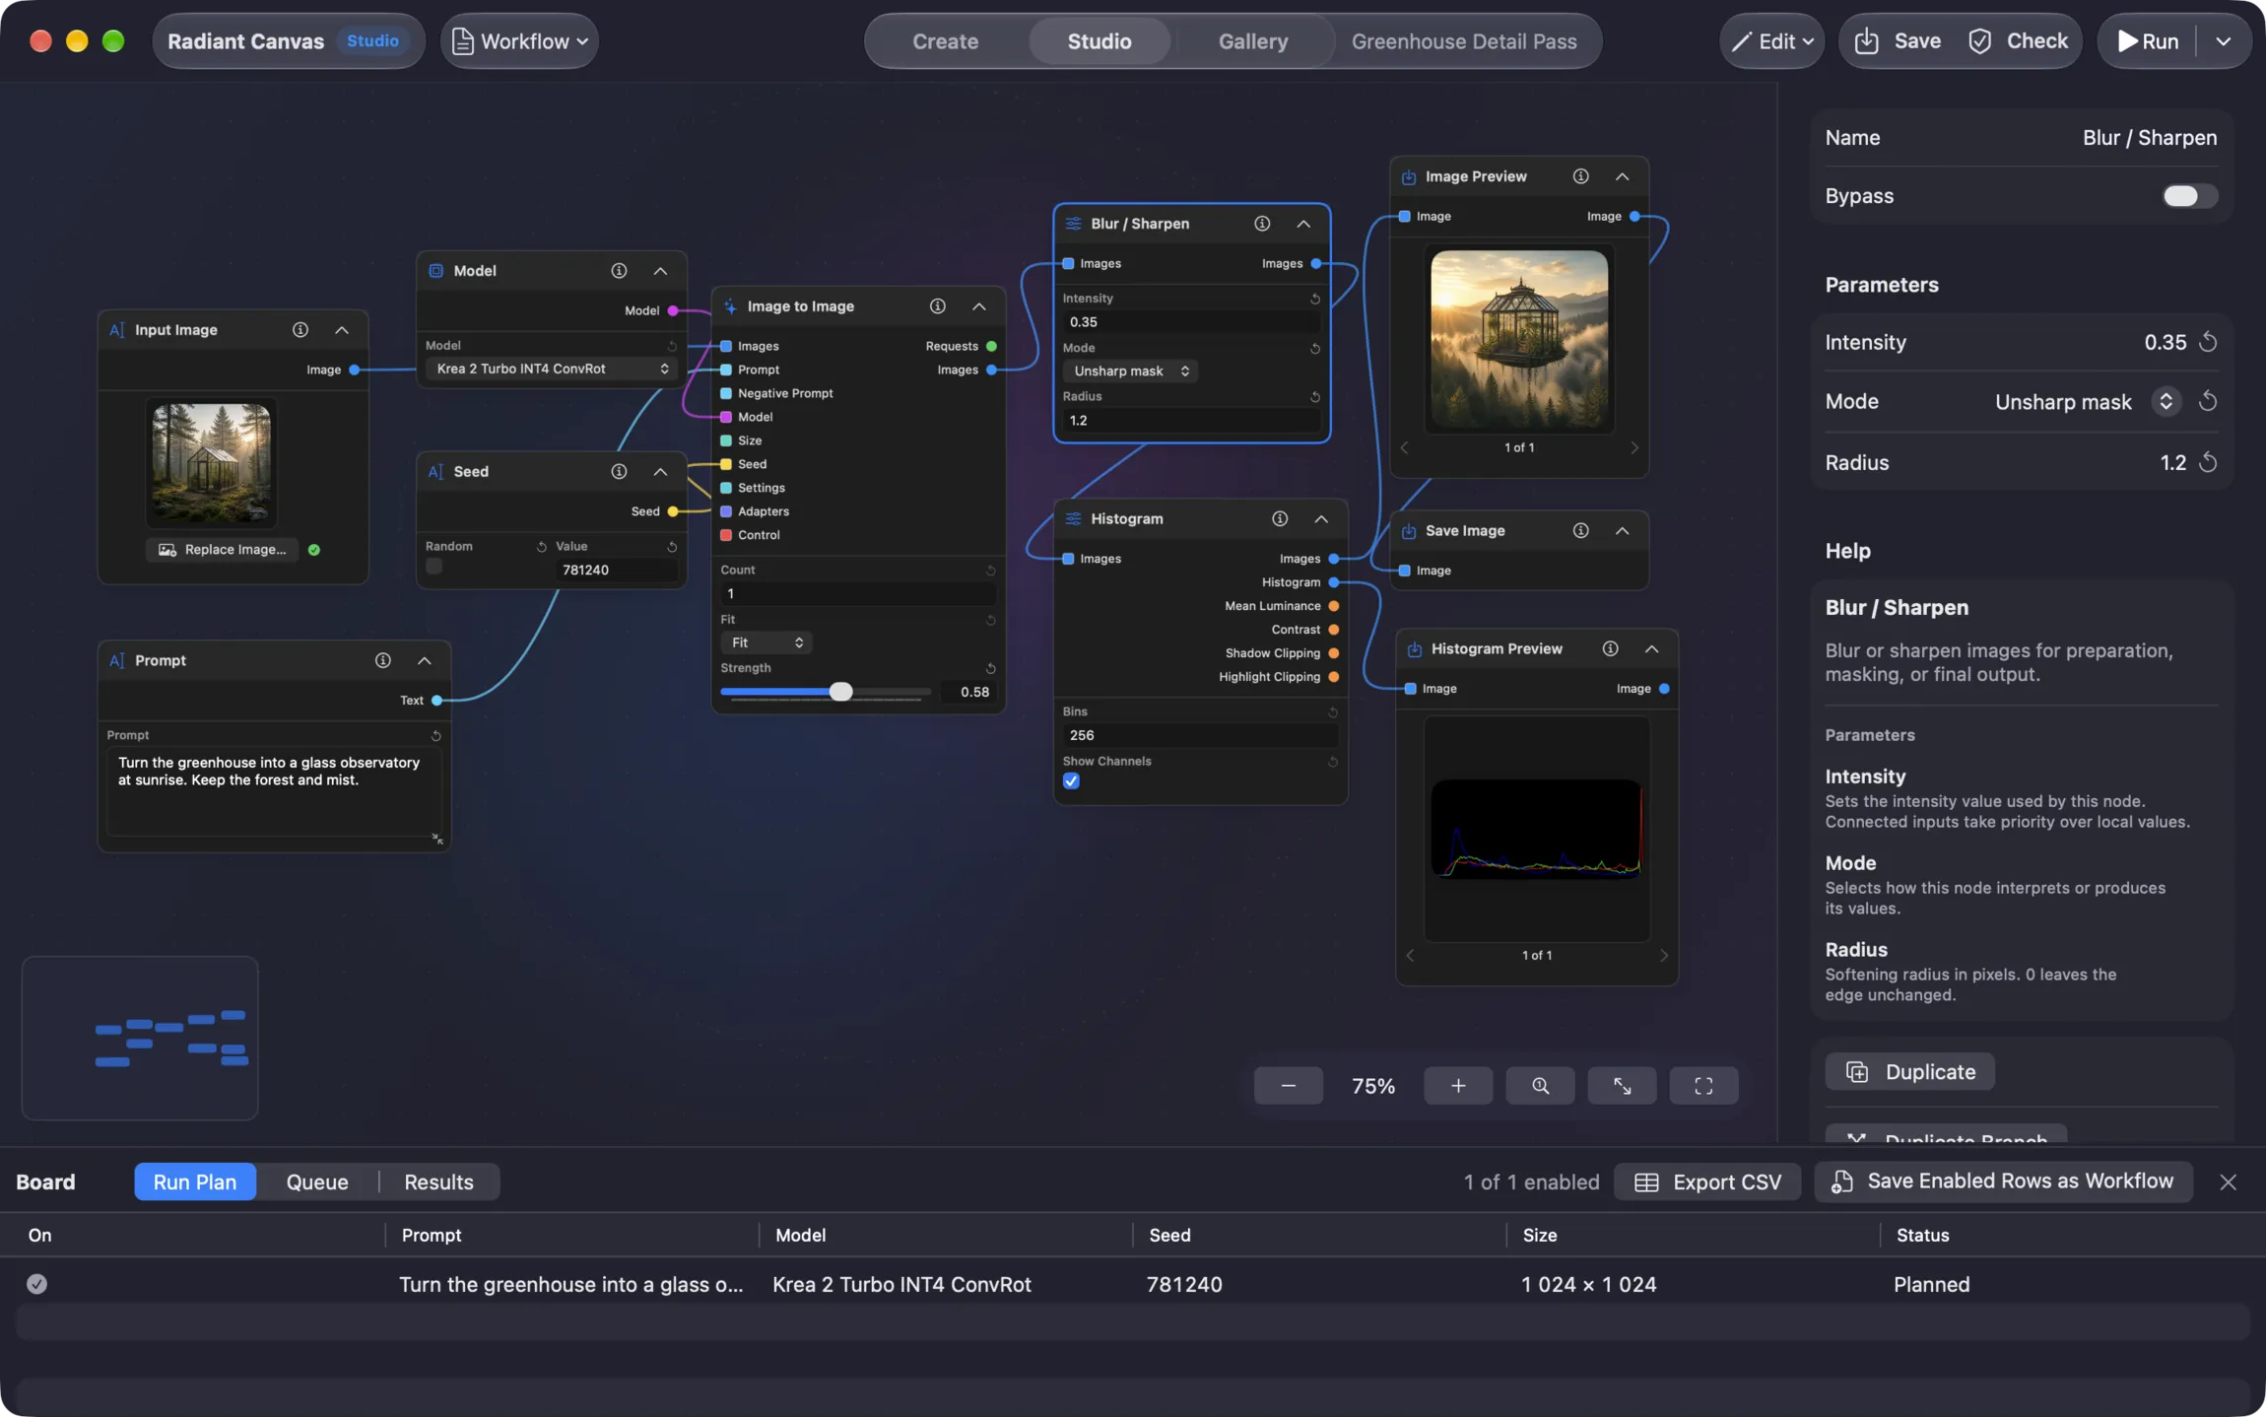Enable Random seed checkbox
This screenshot has height=1417, width=2266.
pyautogui.click(x=433, y=567)
